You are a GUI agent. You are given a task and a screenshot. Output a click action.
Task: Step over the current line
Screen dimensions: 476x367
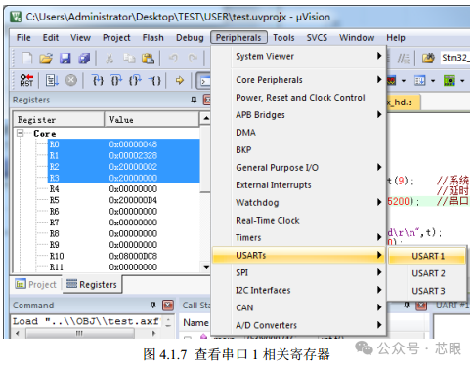[116, 80]
